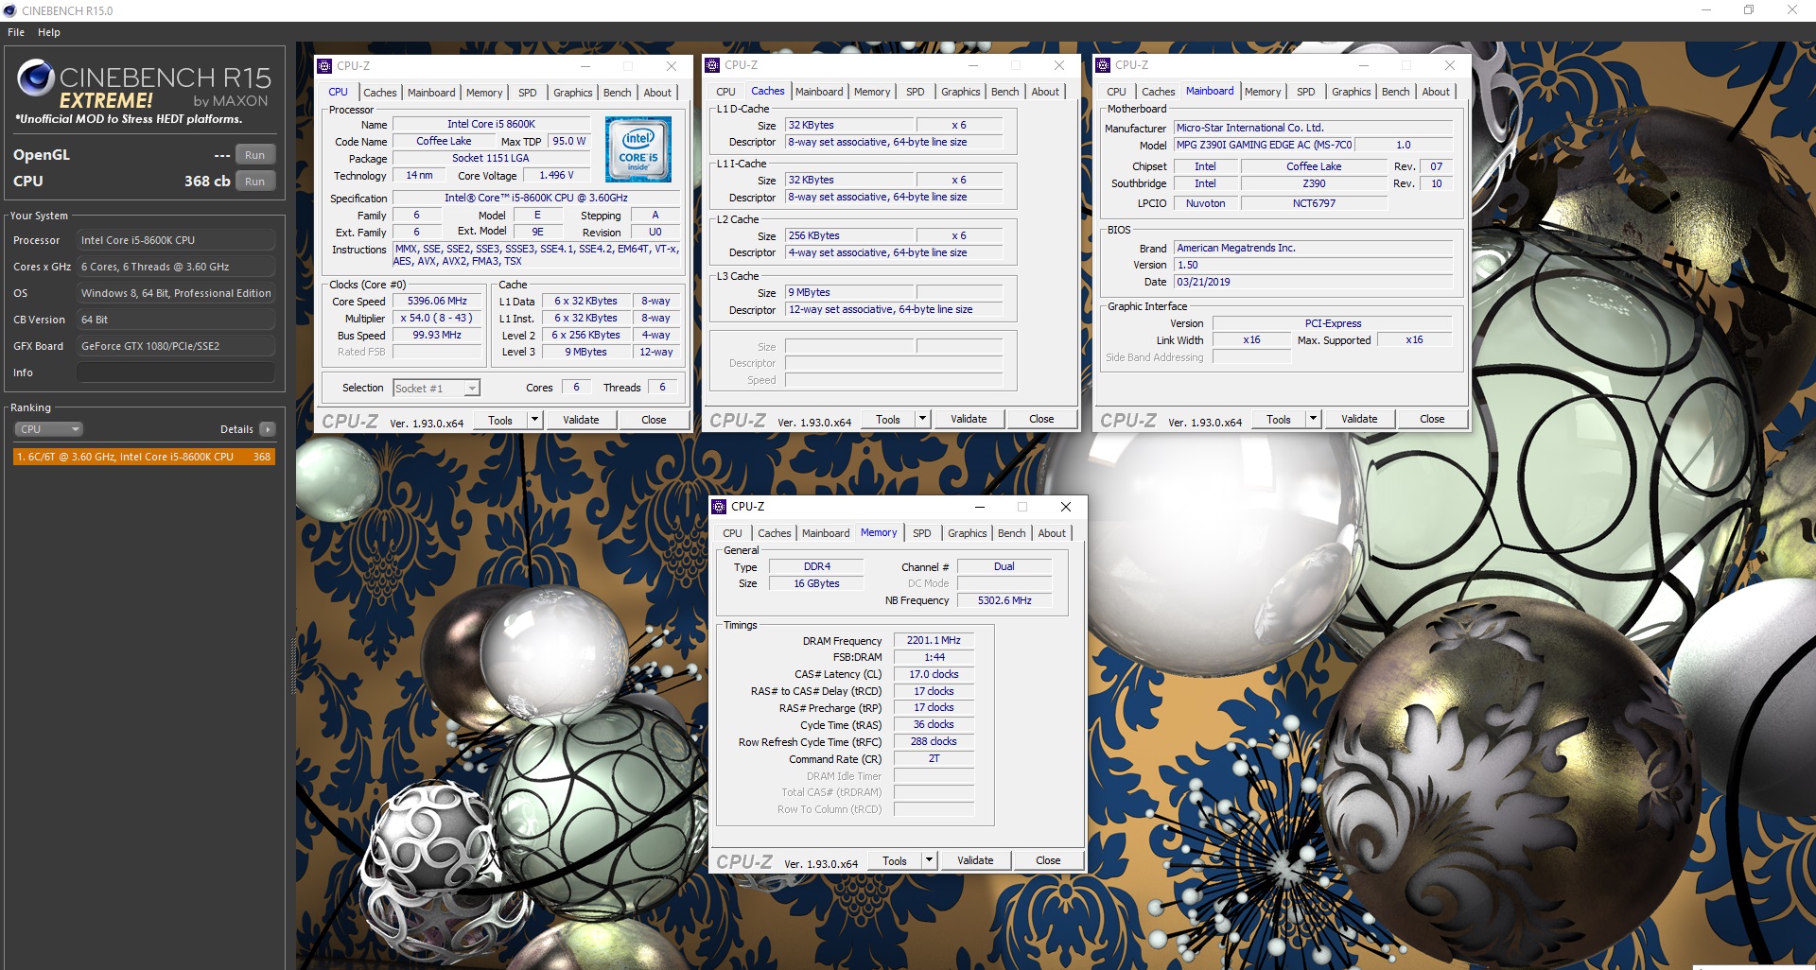Open About tab in Memory window
Image resolution: width=1816 pixels, height=970 pixels.
[1052, 533]
